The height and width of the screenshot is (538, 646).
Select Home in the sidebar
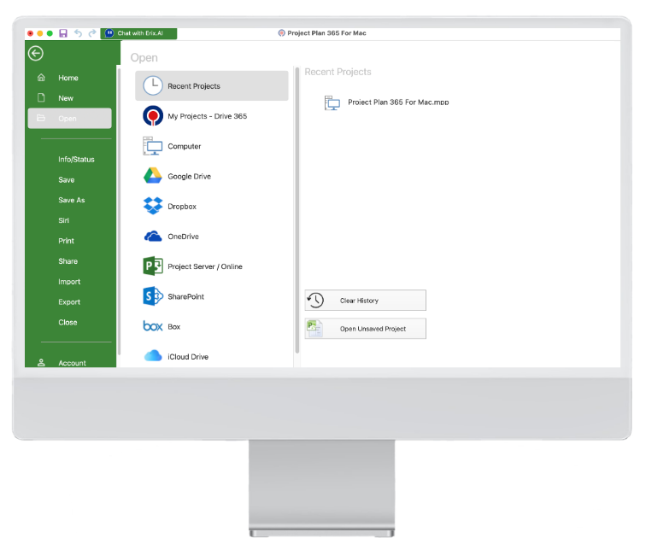(68, 78)
